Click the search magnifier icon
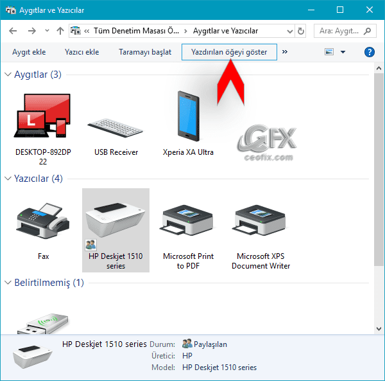 click(x=367, y=31)
